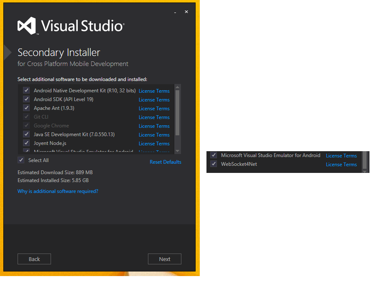Select the 'Apache Ant (1.9.3)' item text
Screen dimensions: 377x284
coord(54,108)
